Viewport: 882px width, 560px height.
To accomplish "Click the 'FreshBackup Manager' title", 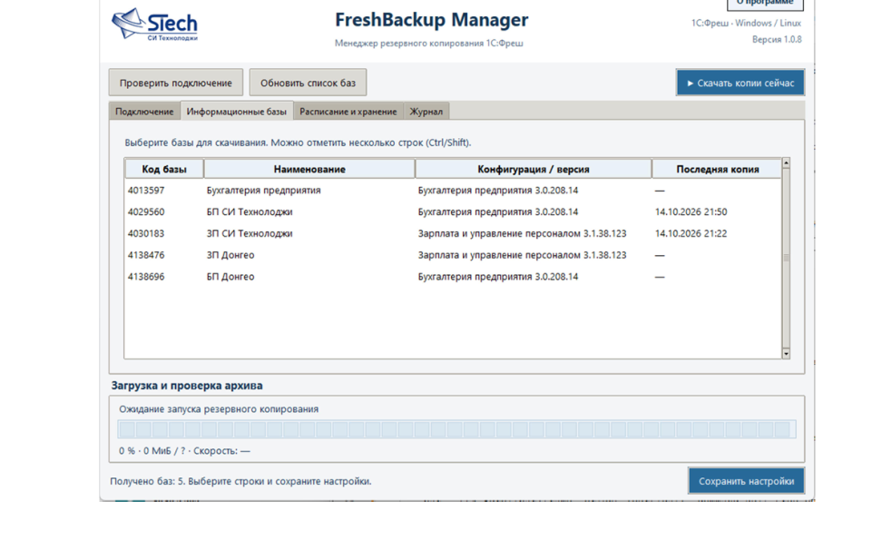I will click(x=431, y=20).
